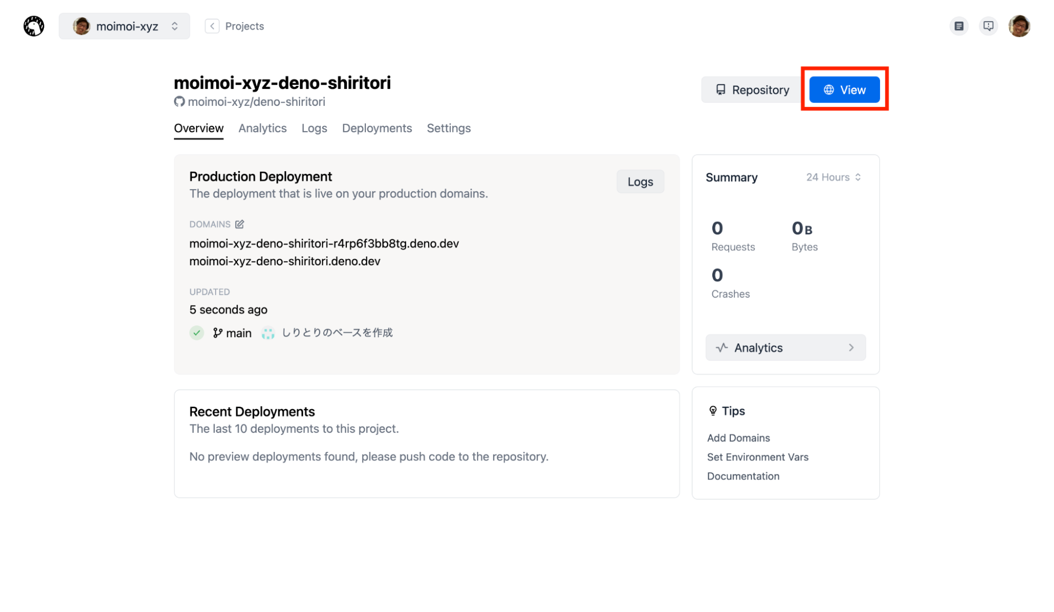
Task: Switch to the Settings tab
Action: point(448,128)
